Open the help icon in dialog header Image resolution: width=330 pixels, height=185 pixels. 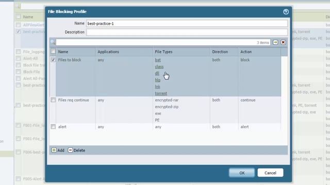[286, 12]
